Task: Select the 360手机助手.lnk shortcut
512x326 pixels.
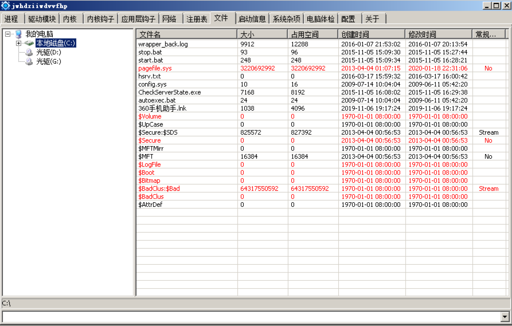Action: point(162,108)
